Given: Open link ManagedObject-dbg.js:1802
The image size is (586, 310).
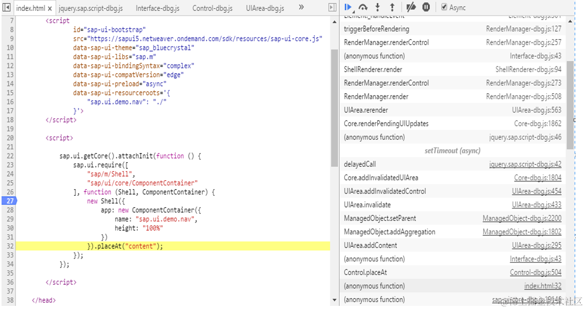Looking at the screenshot, I should (x=522, y=232).
